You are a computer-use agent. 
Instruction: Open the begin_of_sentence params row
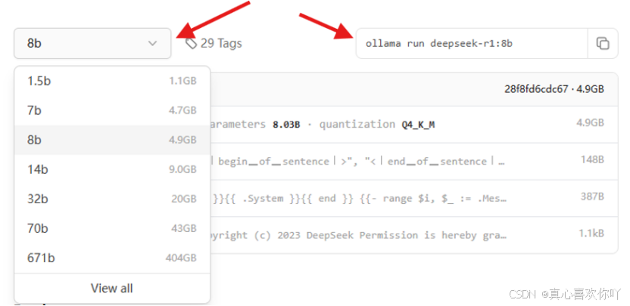pos(414,161)
